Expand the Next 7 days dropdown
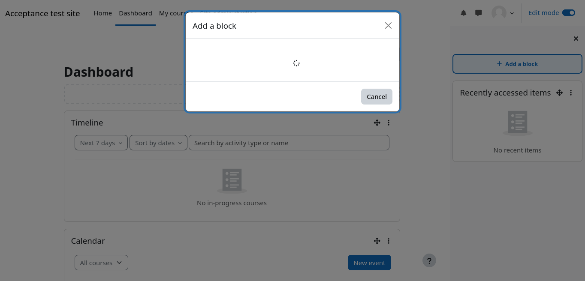This screenshot has width=585, height=281. [101, 143]
